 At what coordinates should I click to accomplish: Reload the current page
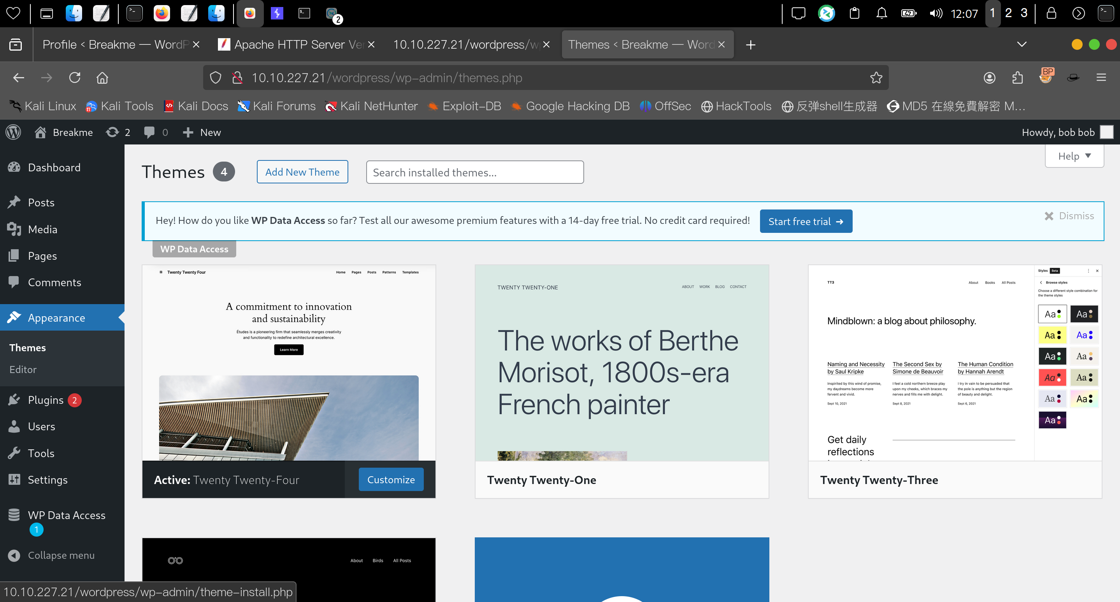[75, 78]
